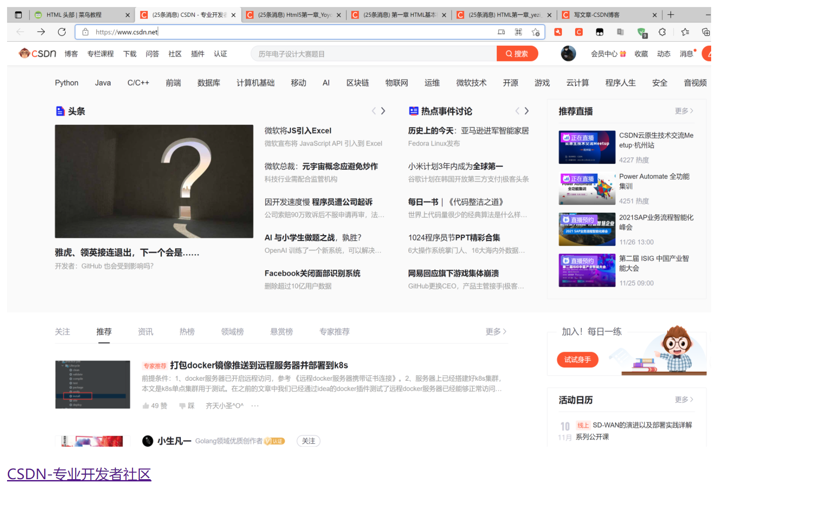Screen dimensions: 815x517
Task: Switch to HTML 头部 菜鸟教程 tab
Action: 81,15
